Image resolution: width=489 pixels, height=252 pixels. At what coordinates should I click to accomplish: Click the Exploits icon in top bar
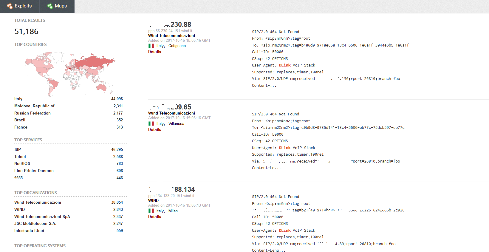click(x=10, y=6)
